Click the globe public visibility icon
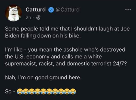136x100 pixels. click(x=38, y=18)
